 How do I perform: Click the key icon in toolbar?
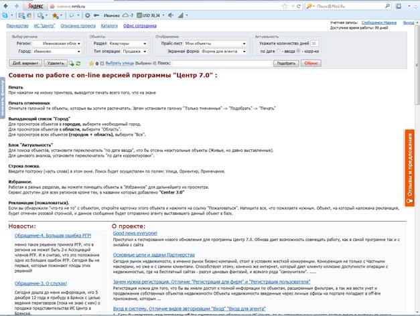(x=96, y=15)
